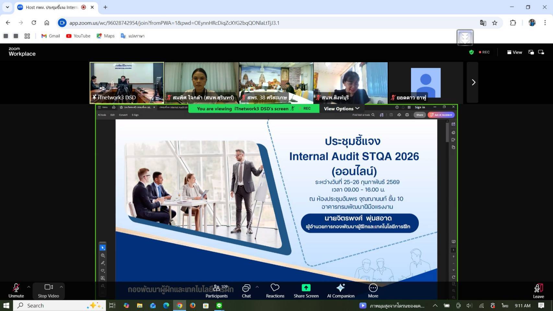Expand video options arrow beside Stop Video

point(61,287)
